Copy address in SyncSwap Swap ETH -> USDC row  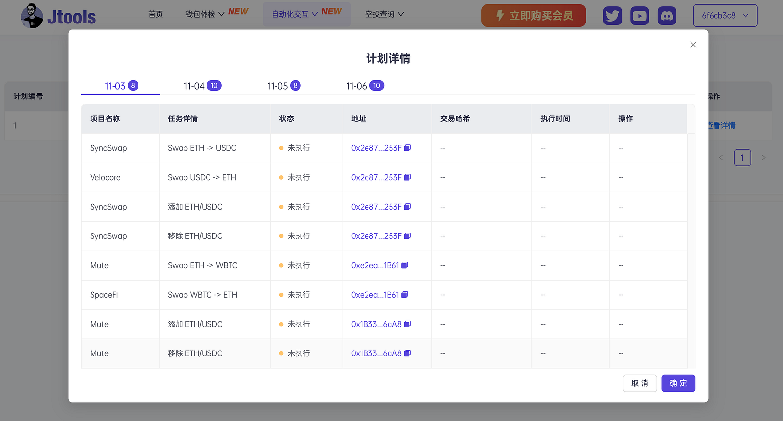pyautogui.click(x=407, y=148)
